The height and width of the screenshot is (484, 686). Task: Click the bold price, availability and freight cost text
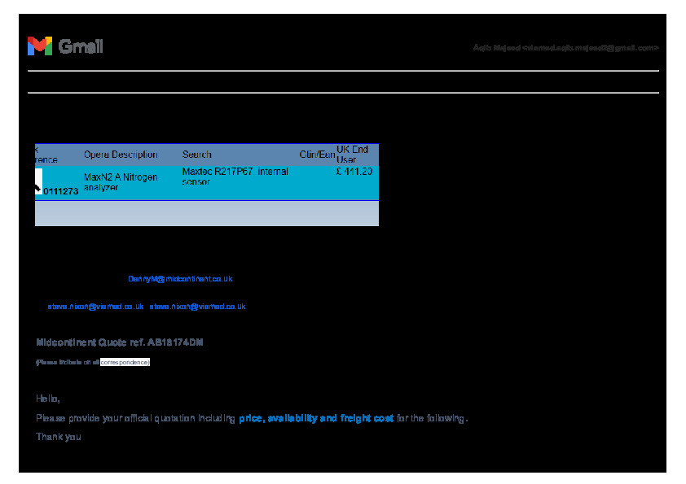point(316,418)
